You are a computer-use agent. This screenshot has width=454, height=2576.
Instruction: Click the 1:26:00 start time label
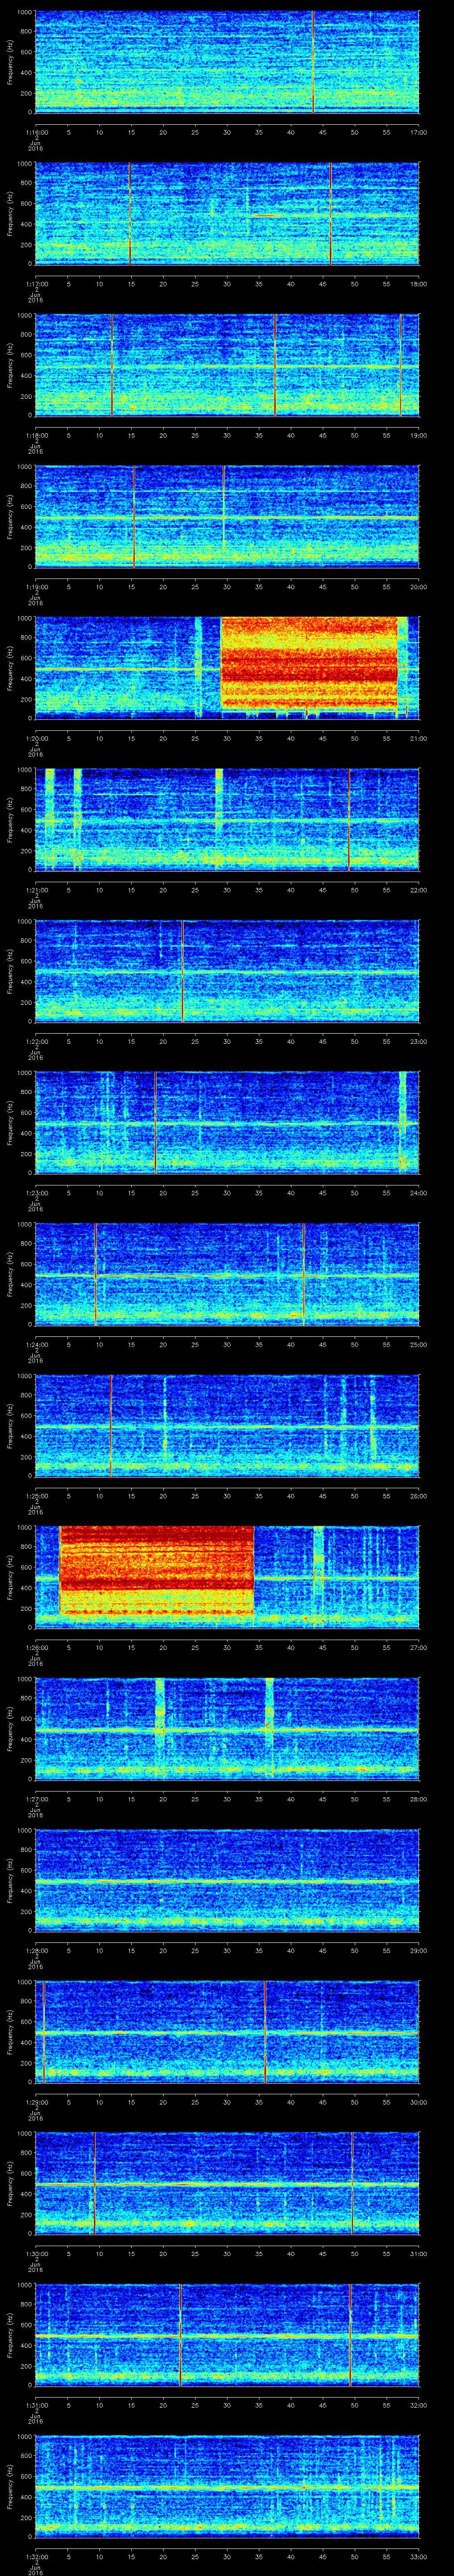[36, 1647]
